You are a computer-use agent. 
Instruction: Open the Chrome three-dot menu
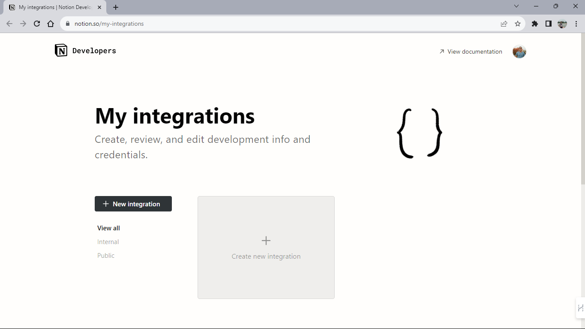[x=576, y=24]
